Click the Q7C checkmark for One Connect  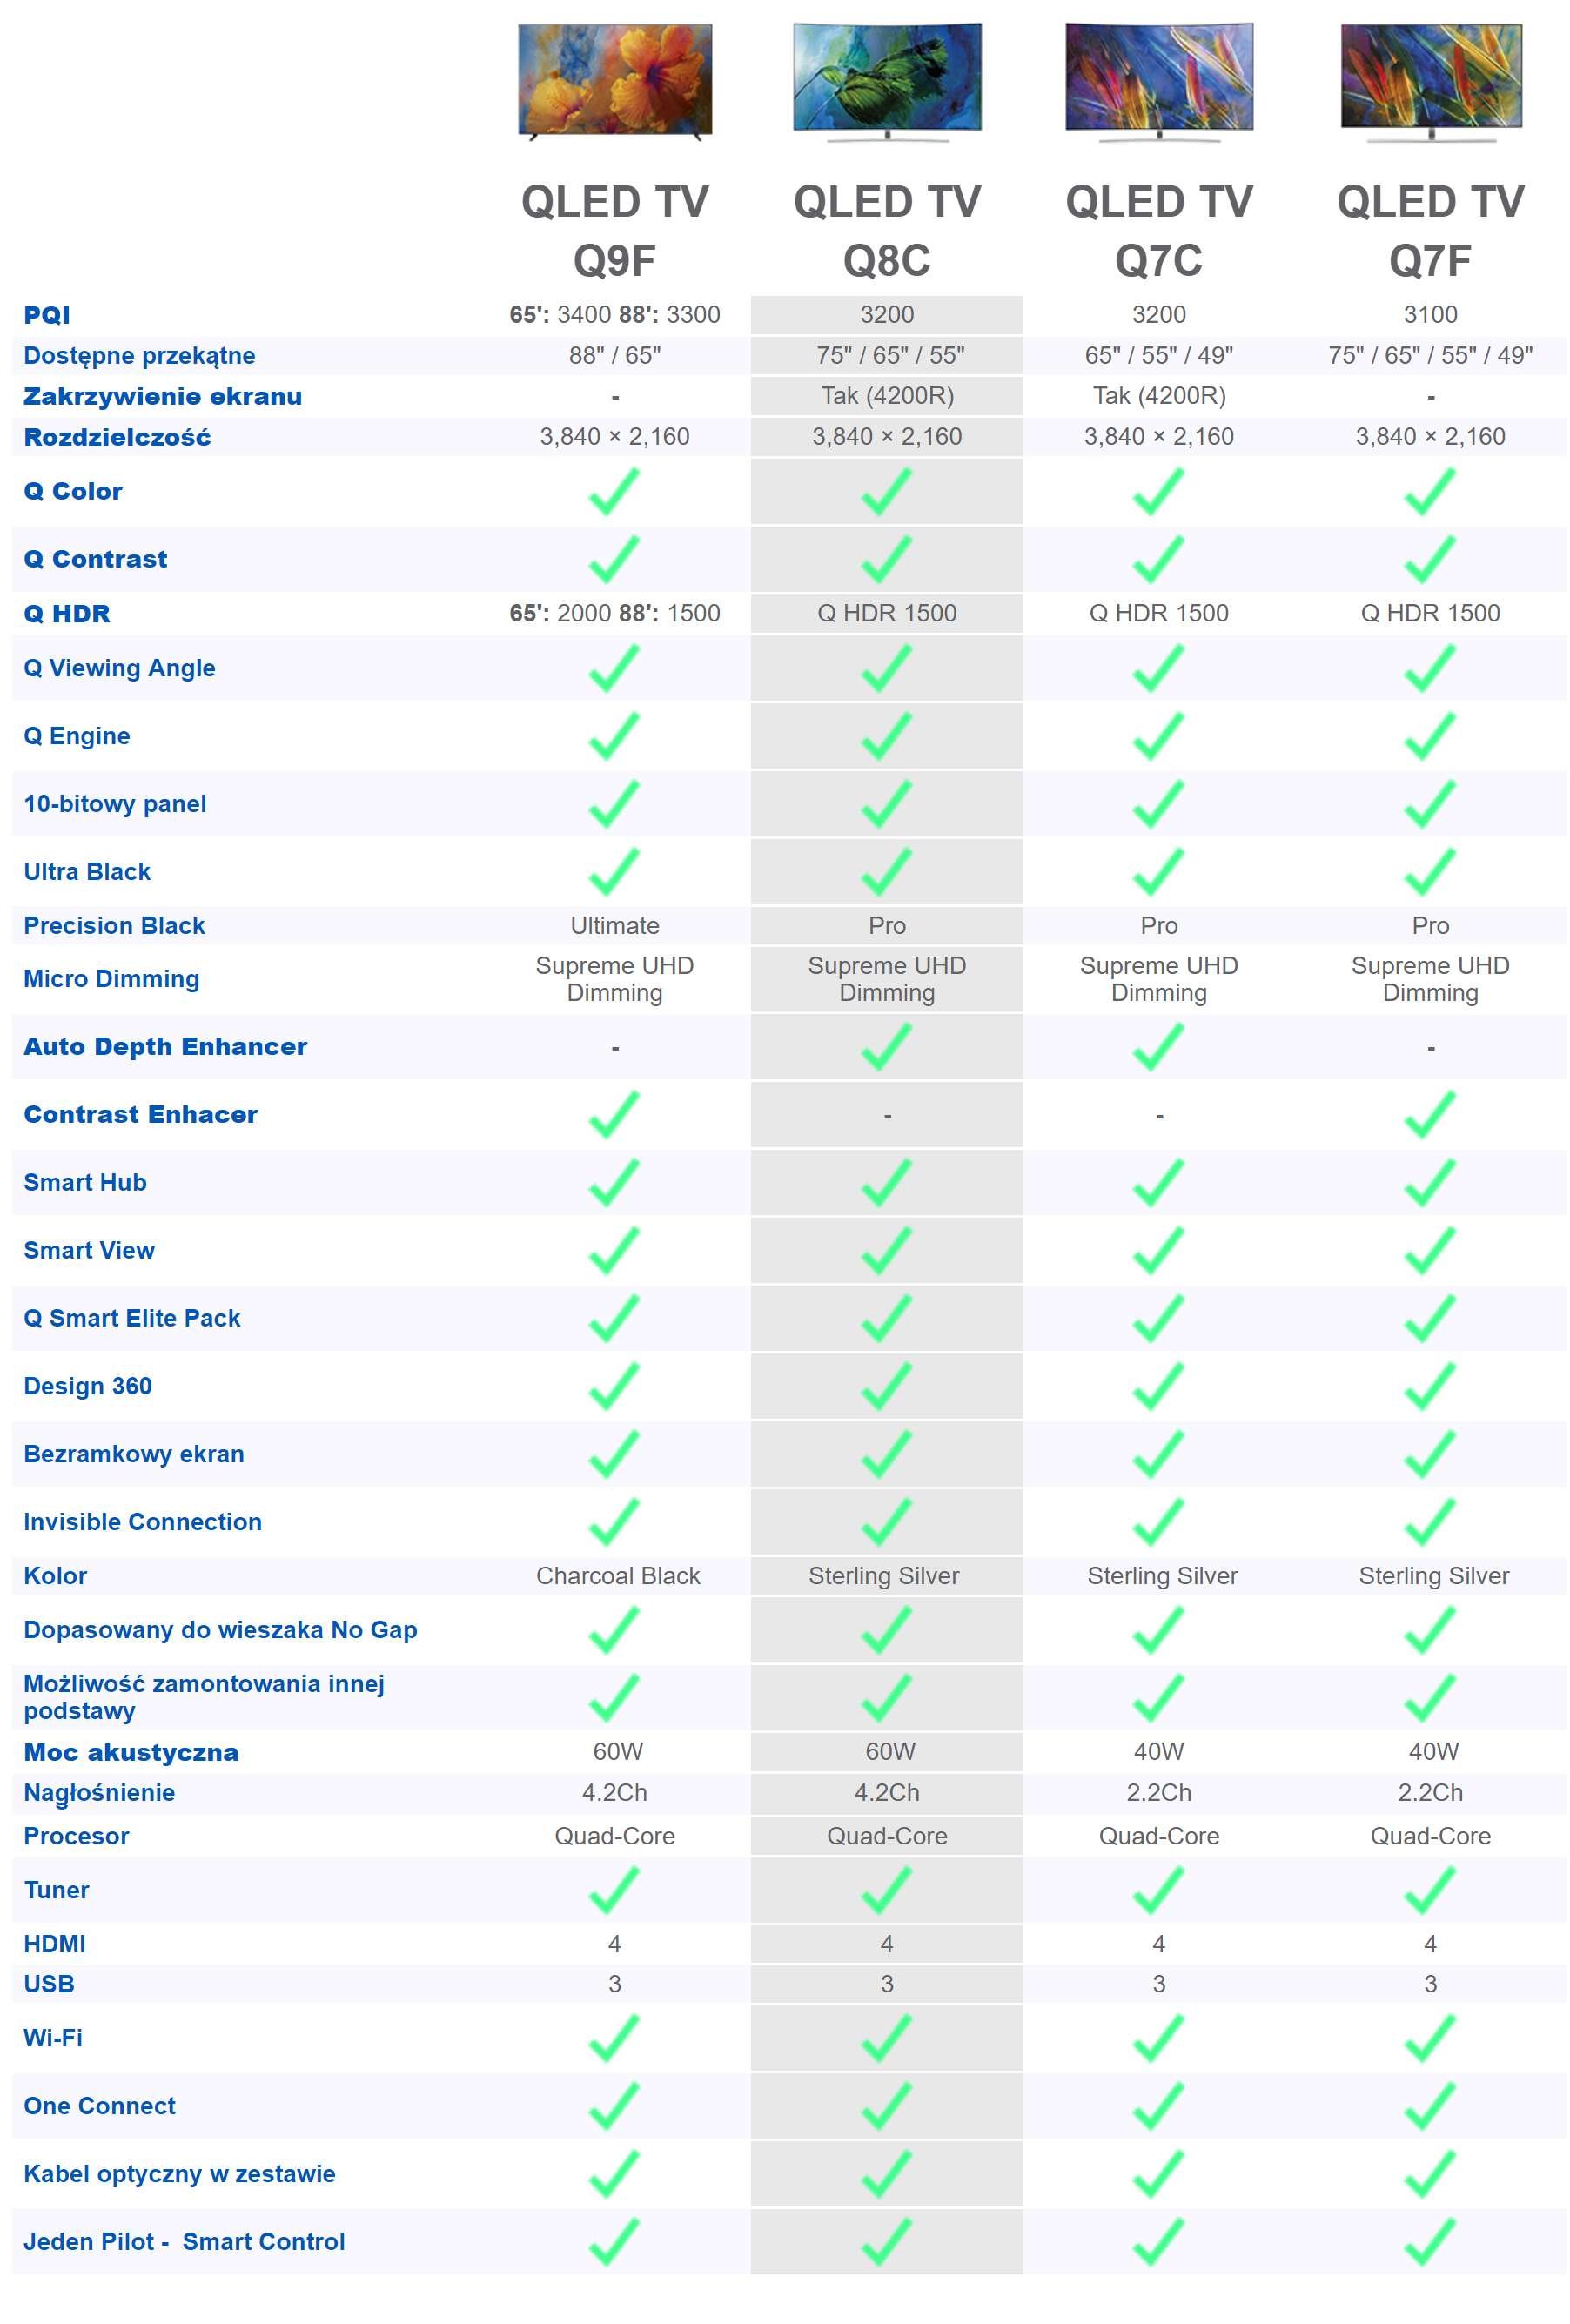tap(1158, 2106)
